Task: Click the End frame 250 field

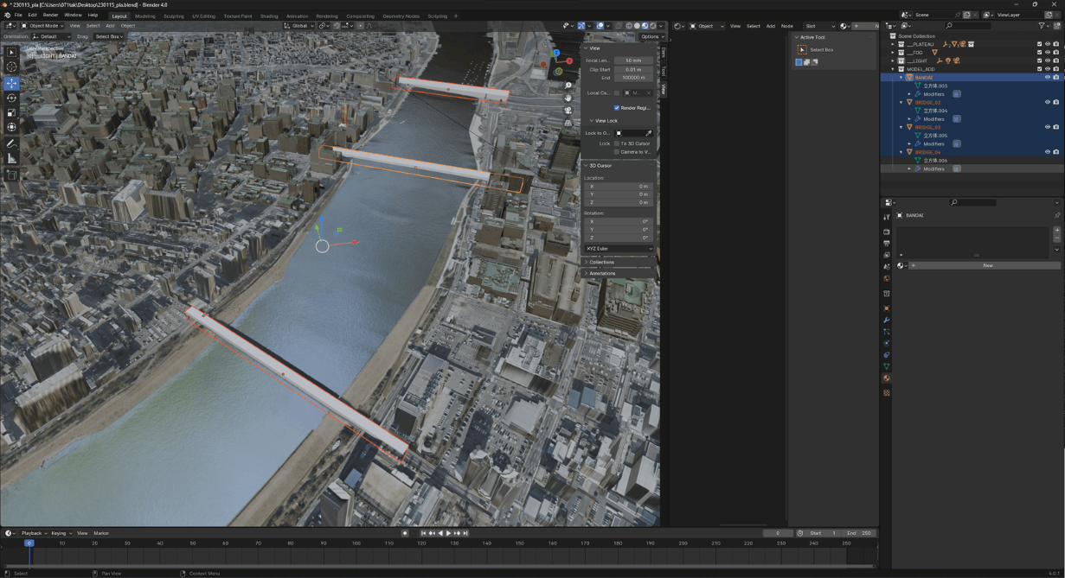Action: (859, 533)
